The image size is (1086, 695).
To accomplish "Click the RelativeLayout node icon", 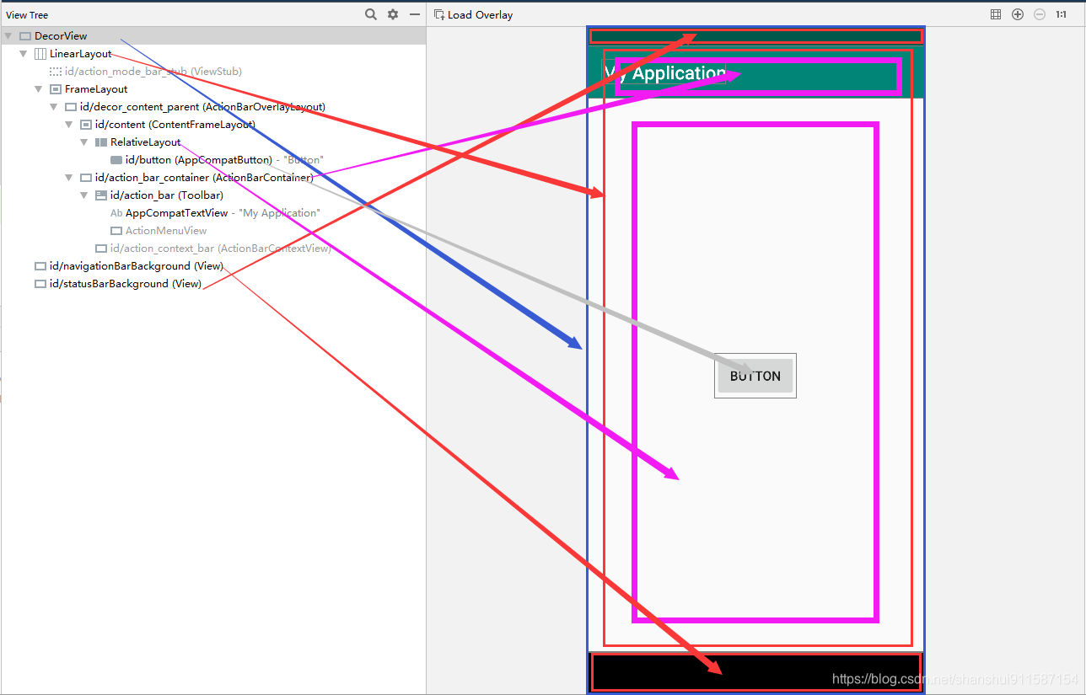I will [101, 142].
